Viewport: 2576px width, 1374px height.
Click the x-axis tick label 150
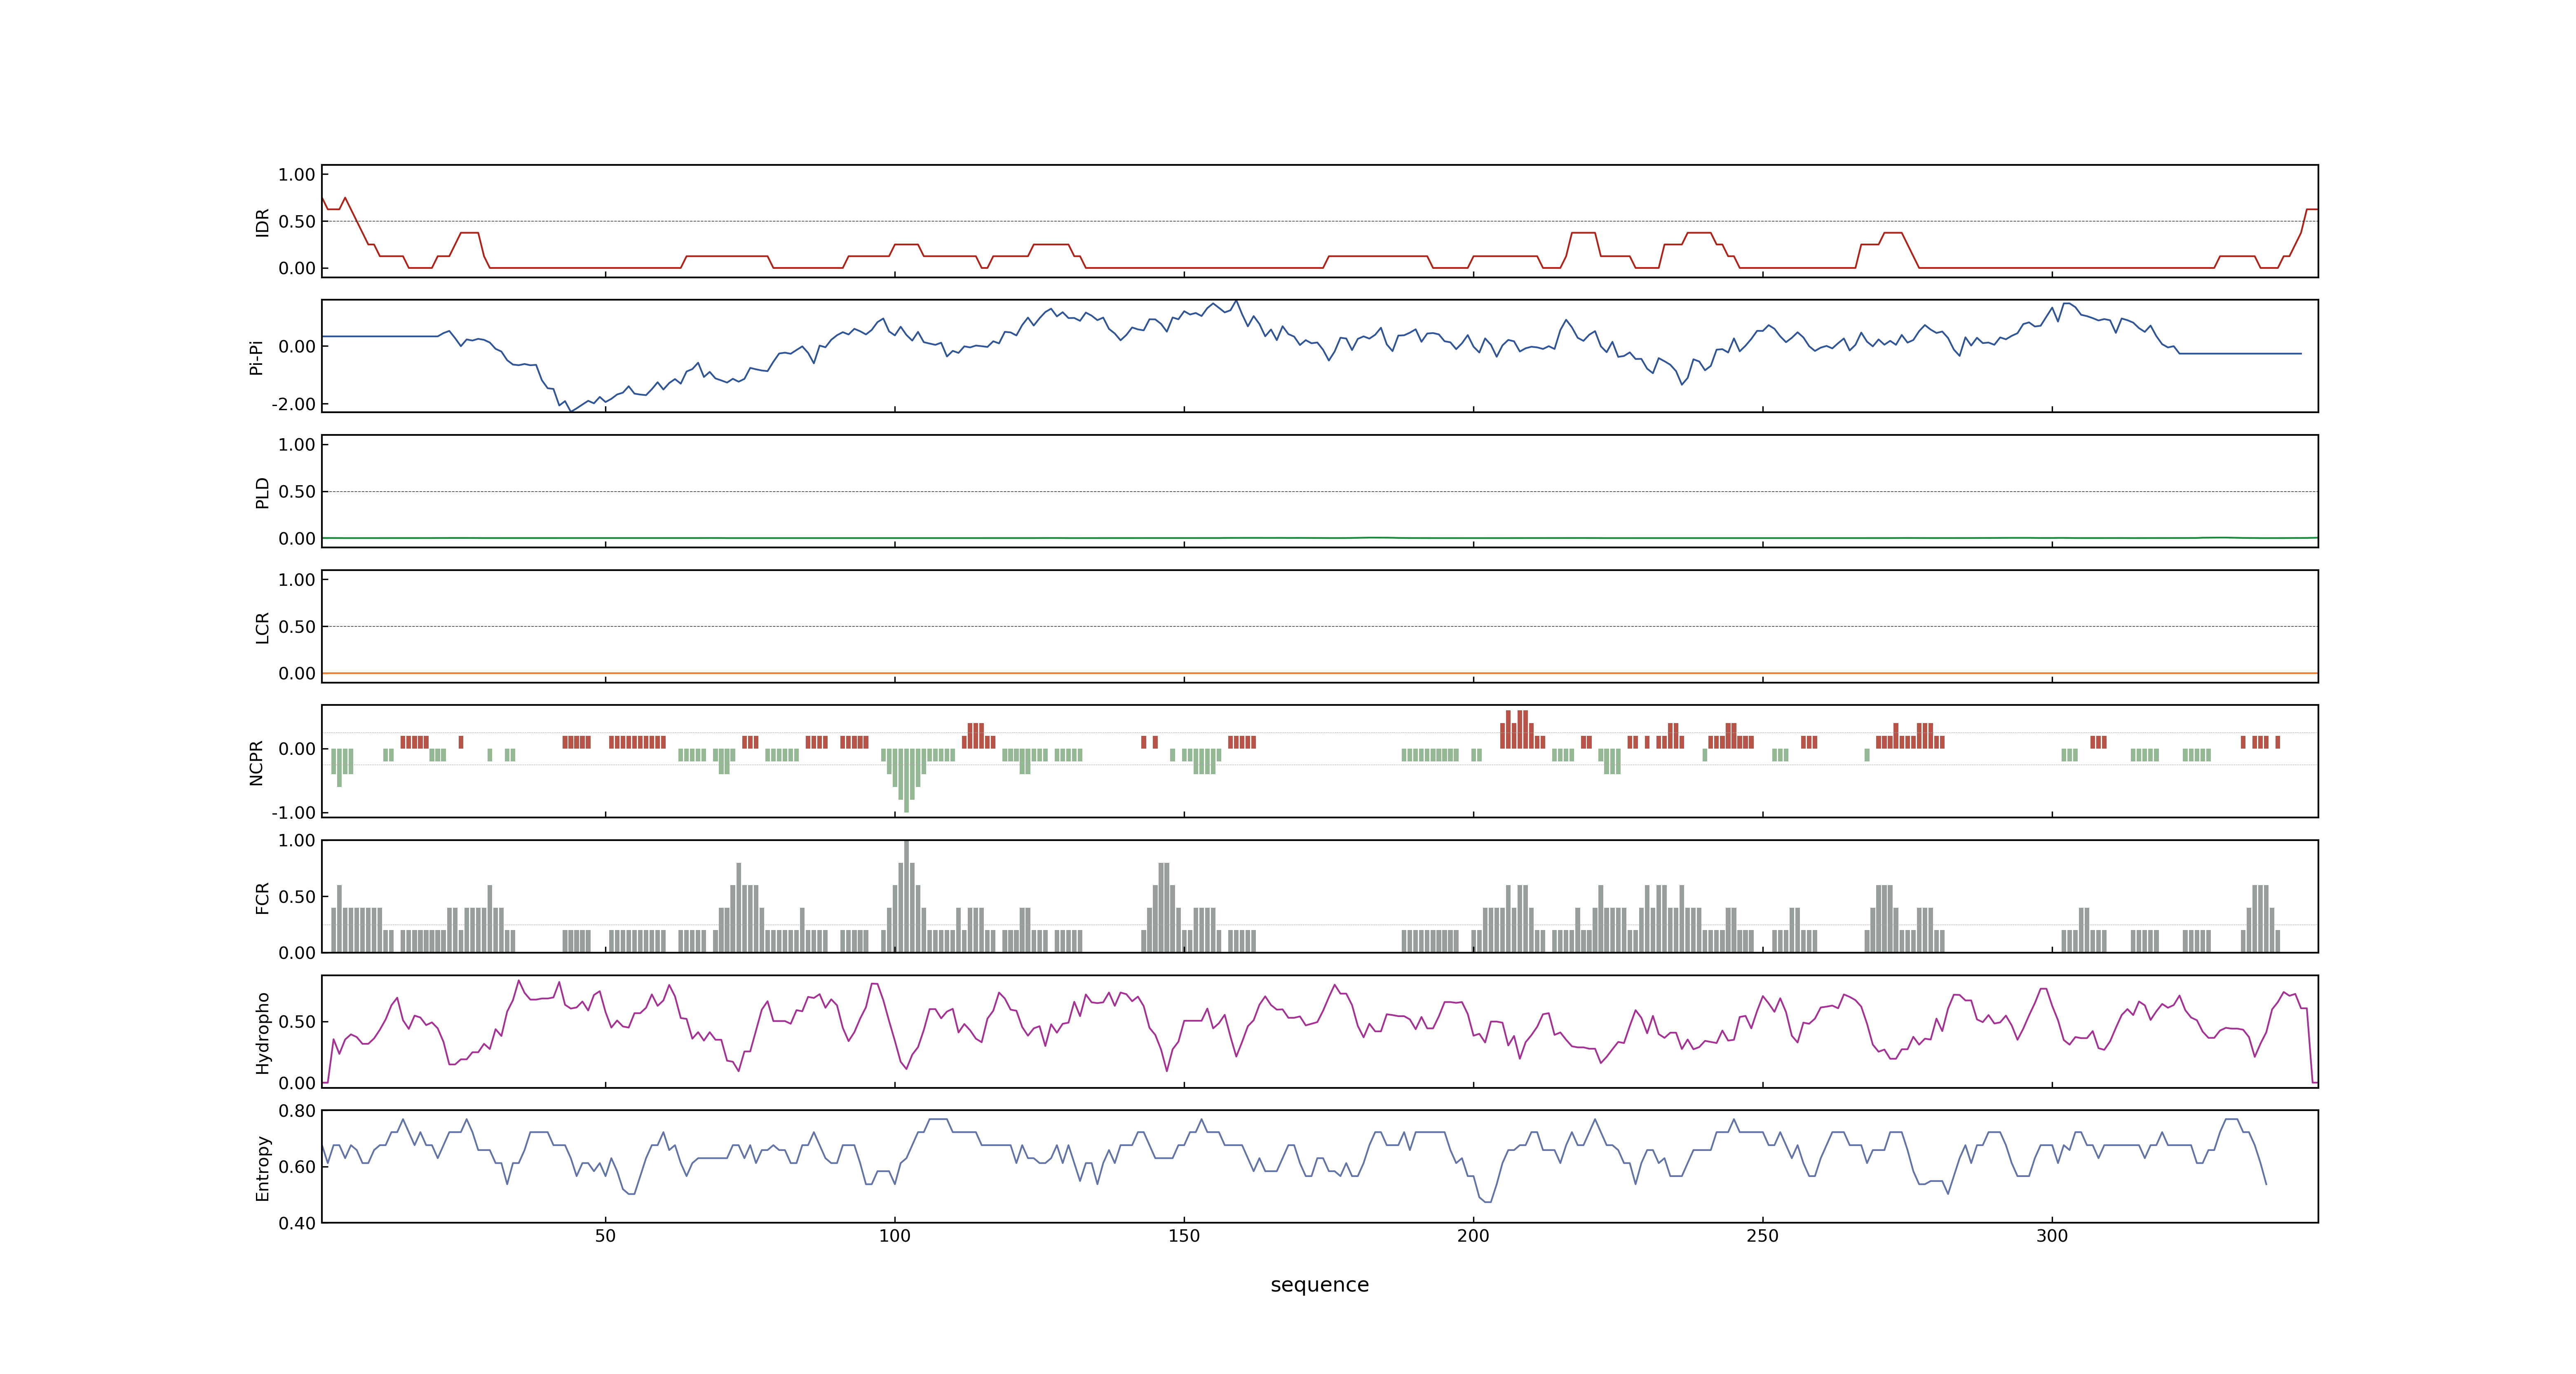[x=1184, y=1236]
